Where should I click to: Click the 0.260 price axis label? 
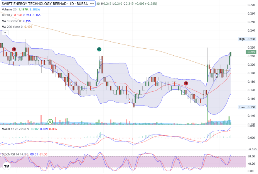251,14
